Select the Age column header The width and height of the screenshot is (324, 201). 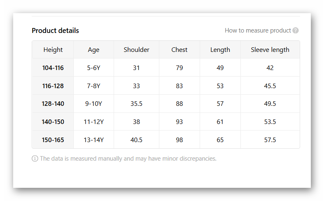click(93, 50)
